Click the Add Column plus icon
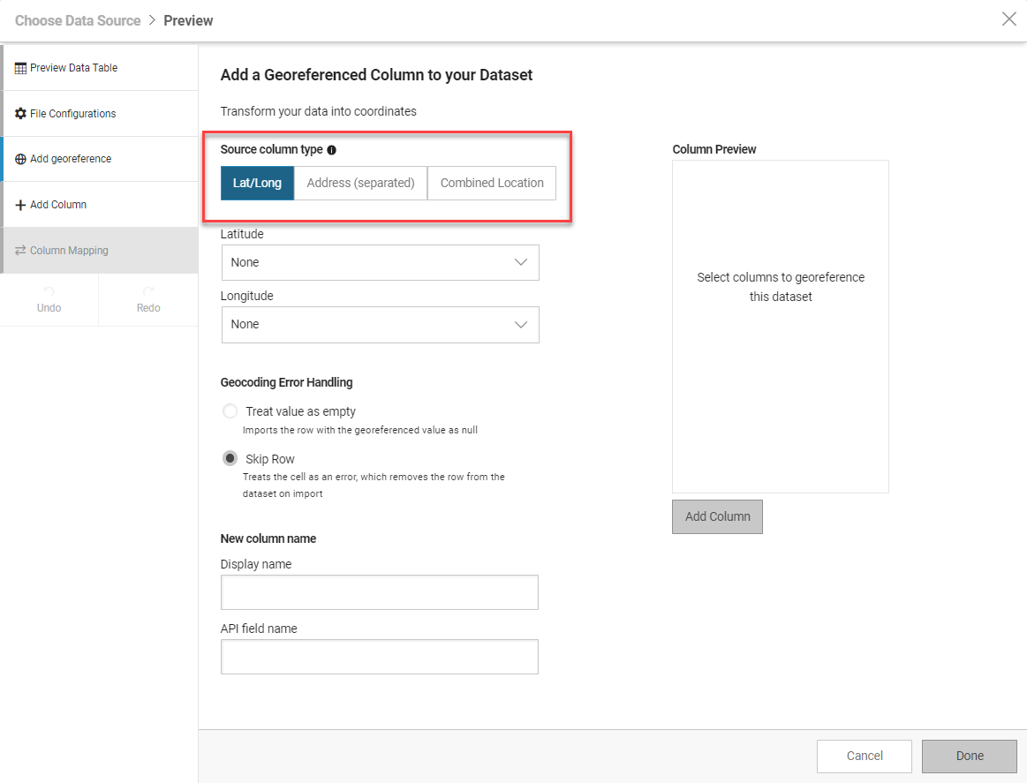 (x=20, y=205)
